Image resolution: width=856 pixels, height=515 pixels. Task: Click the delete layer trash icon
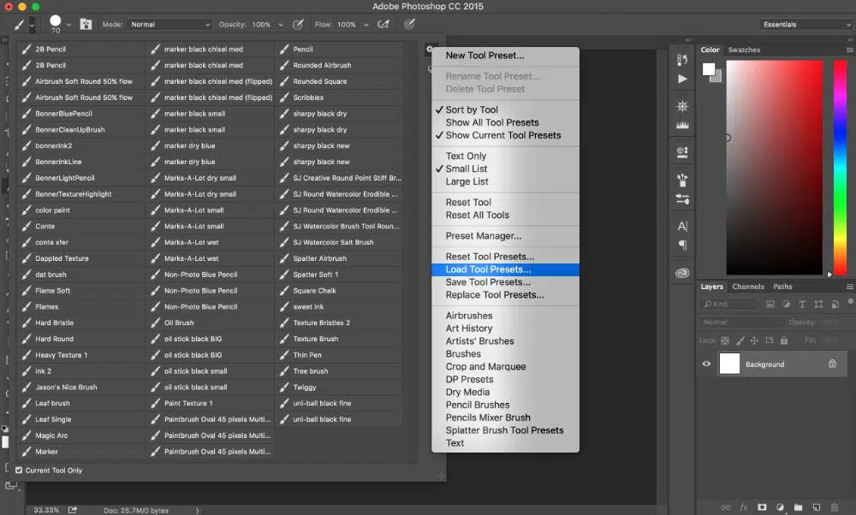835,507
